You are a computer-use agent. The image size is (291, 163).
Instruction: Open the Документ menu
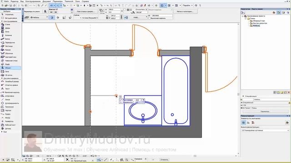(x=46, y=1)
